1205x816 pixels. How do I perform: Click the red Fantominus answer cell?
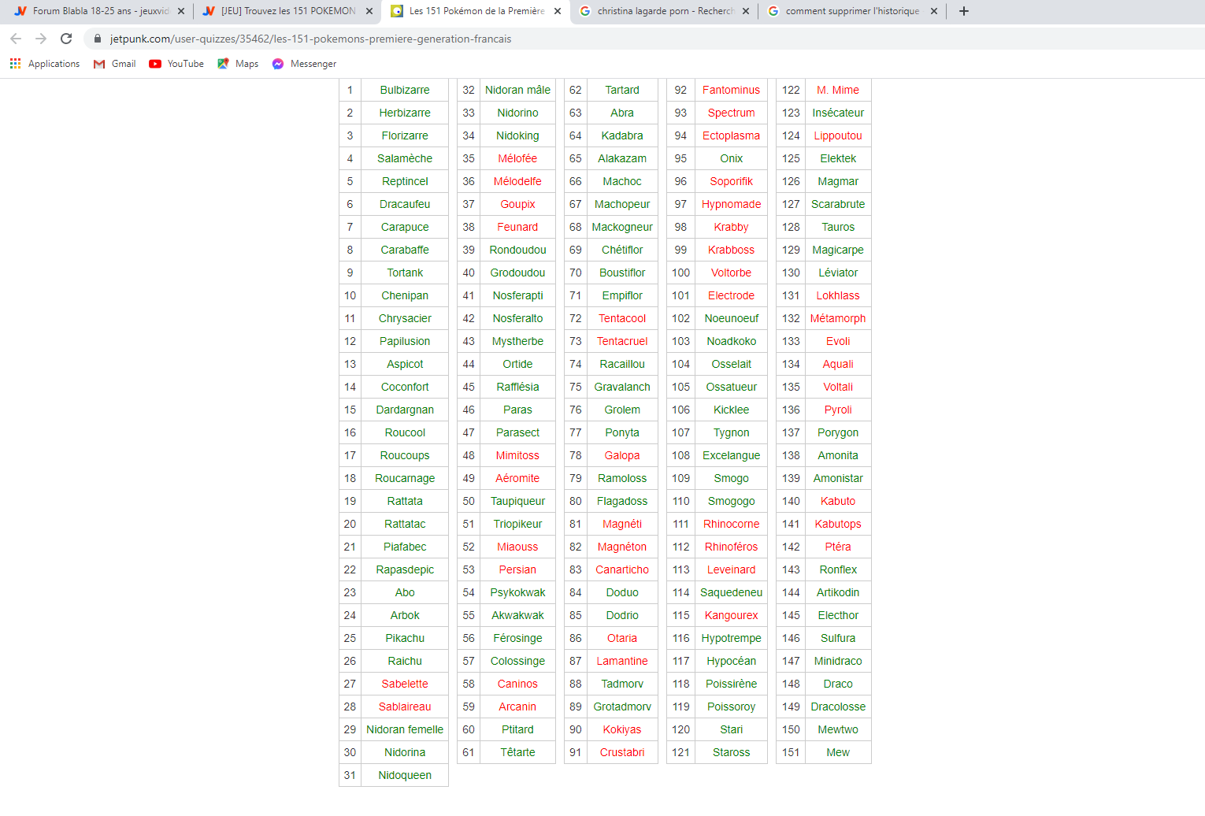(x=731, y=90)
